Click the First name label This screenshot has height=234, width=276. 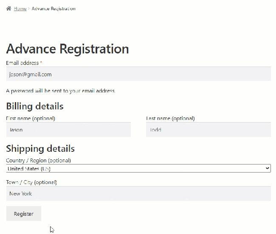(31, 118)
